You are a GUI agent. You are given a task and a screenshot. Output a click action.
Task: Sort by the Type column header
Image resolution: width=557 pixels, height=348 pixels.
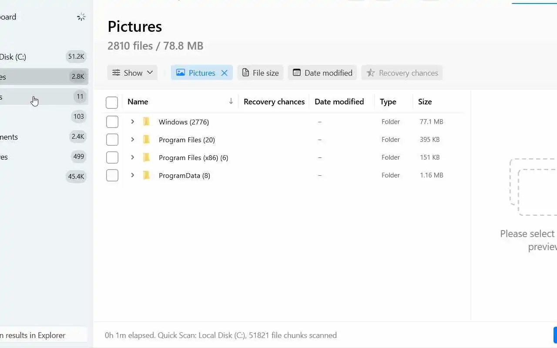pyautogui.click(x=388, y=102)
